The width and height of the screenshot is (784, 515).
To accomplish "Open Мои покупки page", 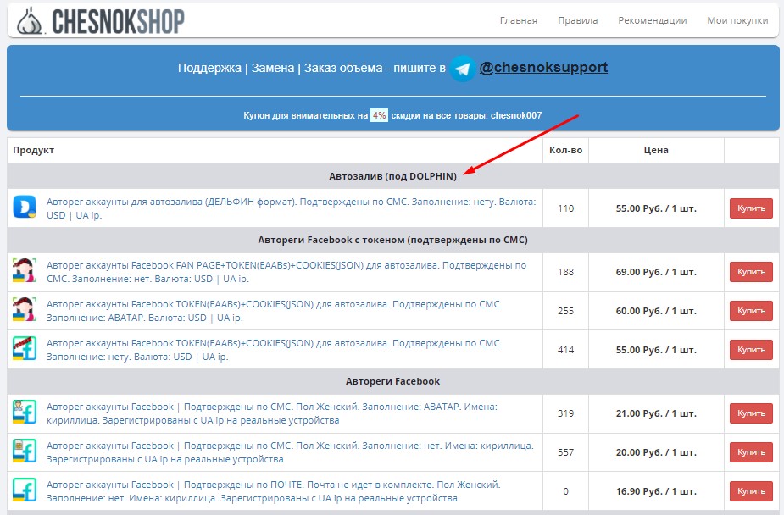I will tap(737, 20).
